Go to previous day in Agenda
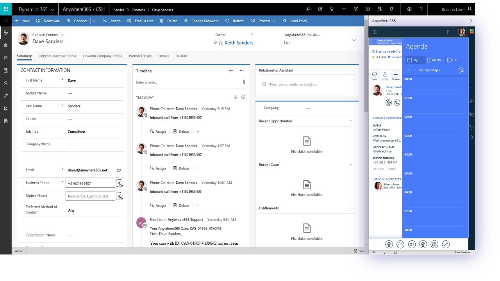Viewport: 500px width, 281px height. pos(409,70)
